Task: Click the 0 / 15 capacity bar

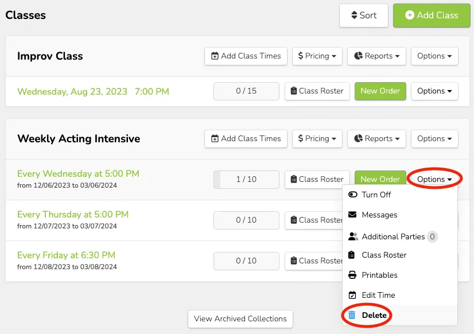Action: coord(246,91)
